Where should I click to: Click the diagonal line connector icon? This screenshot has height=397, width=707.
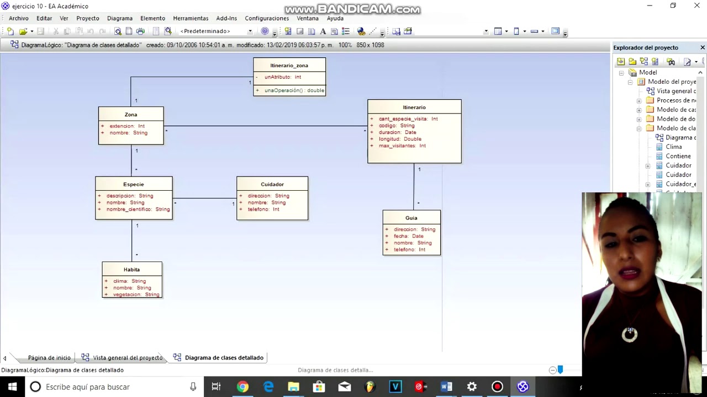coord(373,31)
